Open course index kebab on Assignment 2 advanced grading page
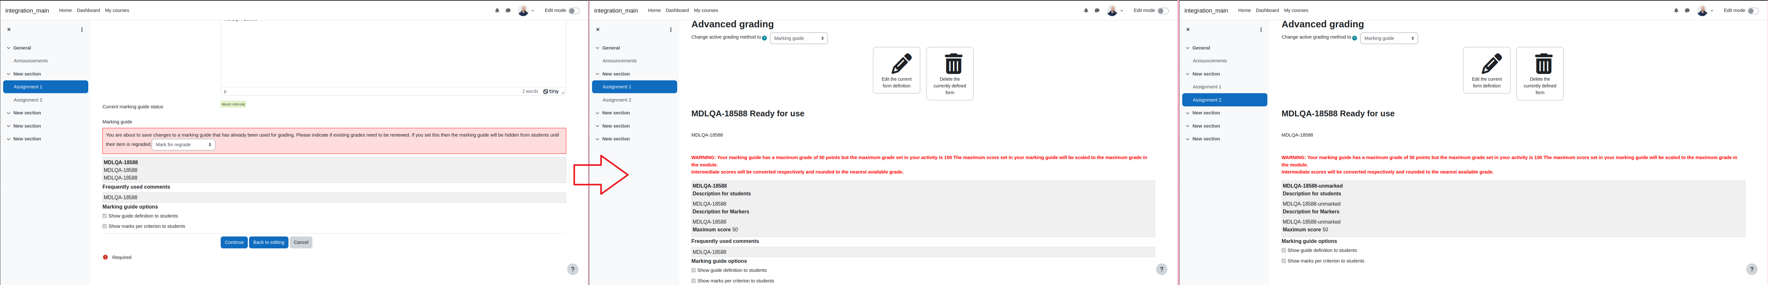 pos(1261,30)
